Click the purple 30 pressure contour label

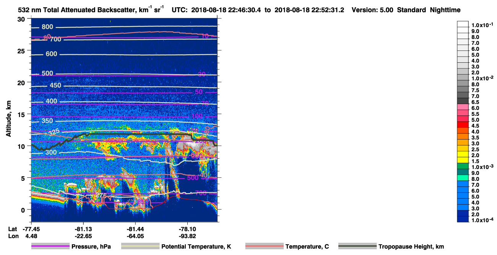(x=202, y=74)
